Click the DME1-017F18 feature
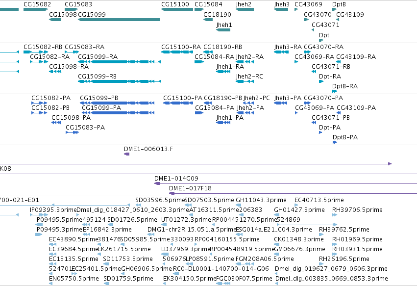This screenshot has width=417, height=286. pos(293,193)
